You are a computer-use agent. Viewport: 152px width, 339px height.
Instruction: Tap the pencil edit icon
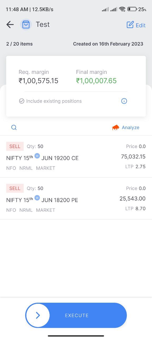pyautogui.click(x=130, y=25)
